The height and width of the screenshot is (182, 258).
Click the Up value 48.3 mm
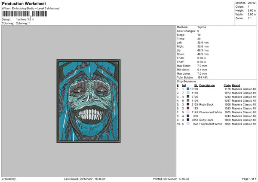click(203, 50)
